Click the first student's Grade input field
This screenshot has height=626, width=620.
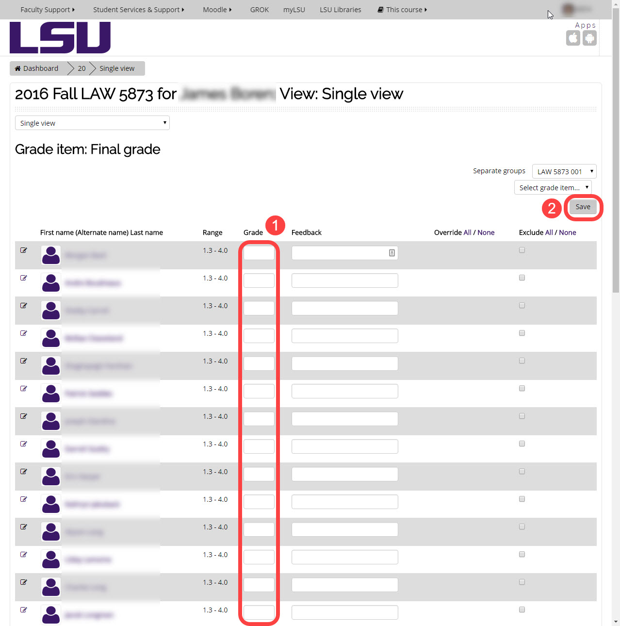[259, 252]
